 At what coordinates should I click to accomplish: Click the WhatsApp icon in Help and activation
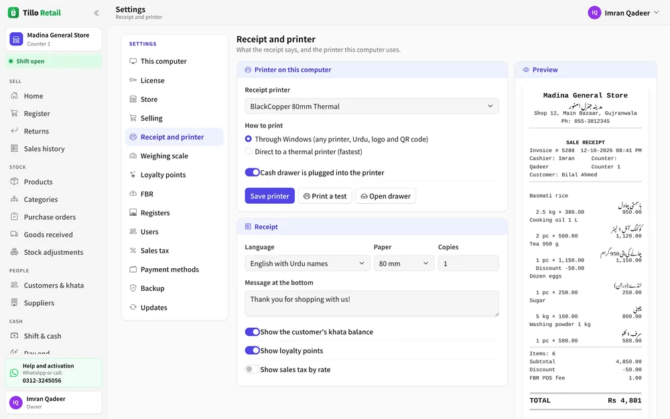[14, 373]
